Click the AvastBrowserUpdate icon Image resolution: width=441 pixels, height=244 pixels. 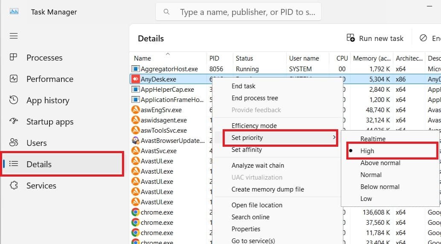point(136,140)
